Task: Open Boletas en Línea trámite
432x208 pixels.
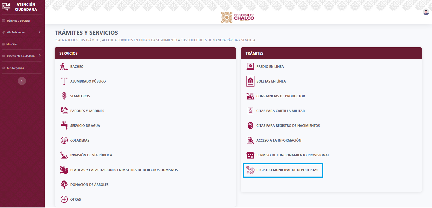Action: (271, 81)
